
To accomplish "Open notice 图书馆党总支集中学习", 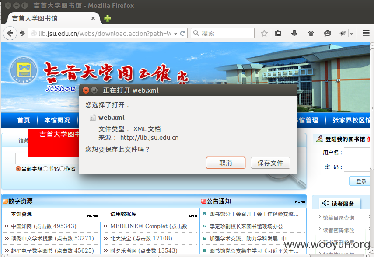I will coord(254,250).
